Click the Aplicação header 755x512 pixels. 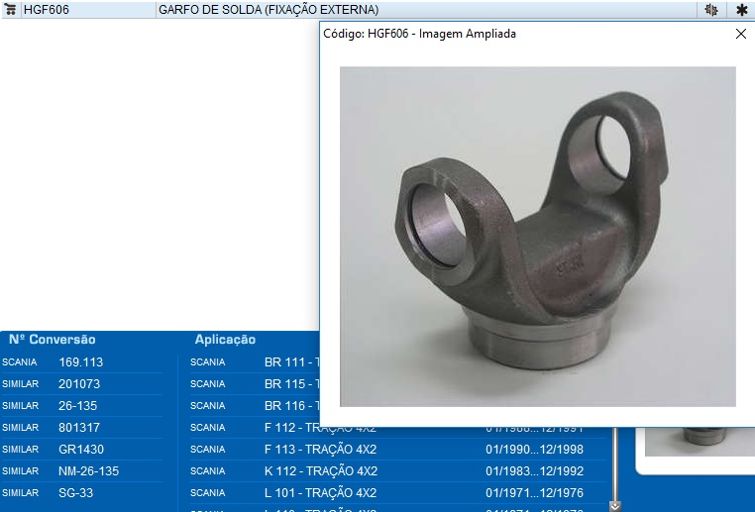pos(225,340)
